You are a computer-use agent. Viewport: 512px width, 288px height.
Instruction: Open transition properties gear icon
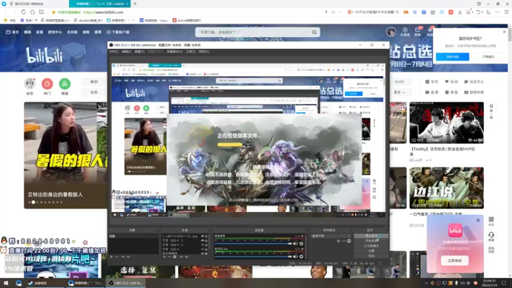(x=349, y=241)
